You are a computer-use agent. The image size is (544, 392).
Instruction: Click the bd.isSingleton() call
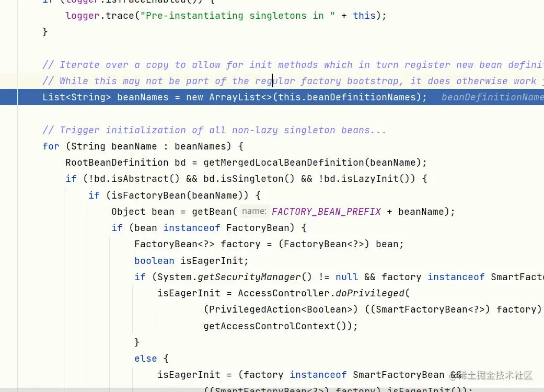tap(249, 179)
